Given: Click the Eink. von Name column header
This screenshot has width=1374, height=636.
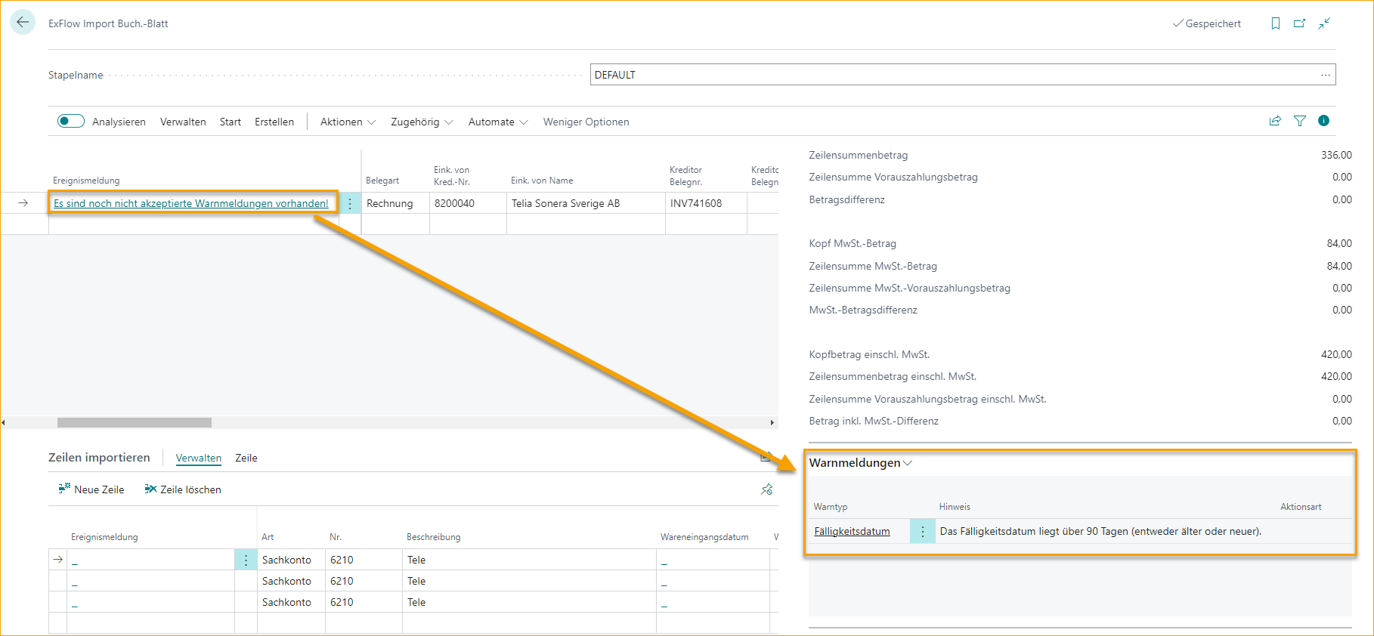Looking at the screenshot, I should [542, 181].
